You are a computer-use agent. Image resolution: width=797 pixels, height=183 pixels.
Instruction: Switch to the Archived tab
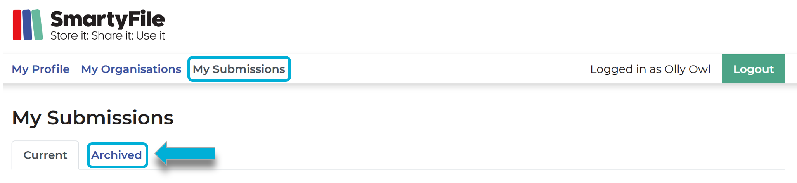click(x=116, y=155)
